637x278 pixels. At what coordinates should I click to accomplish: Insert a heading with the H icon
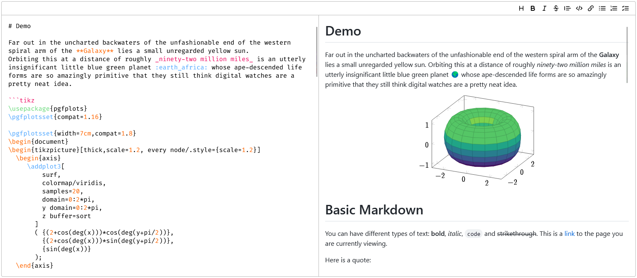(521, 8)
